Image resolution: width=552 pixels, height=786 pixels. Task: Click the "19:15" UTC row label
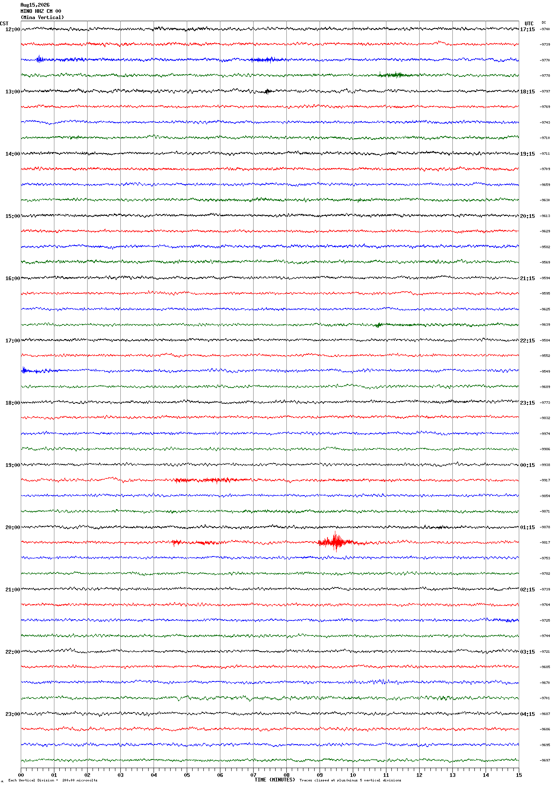[528, 154]
